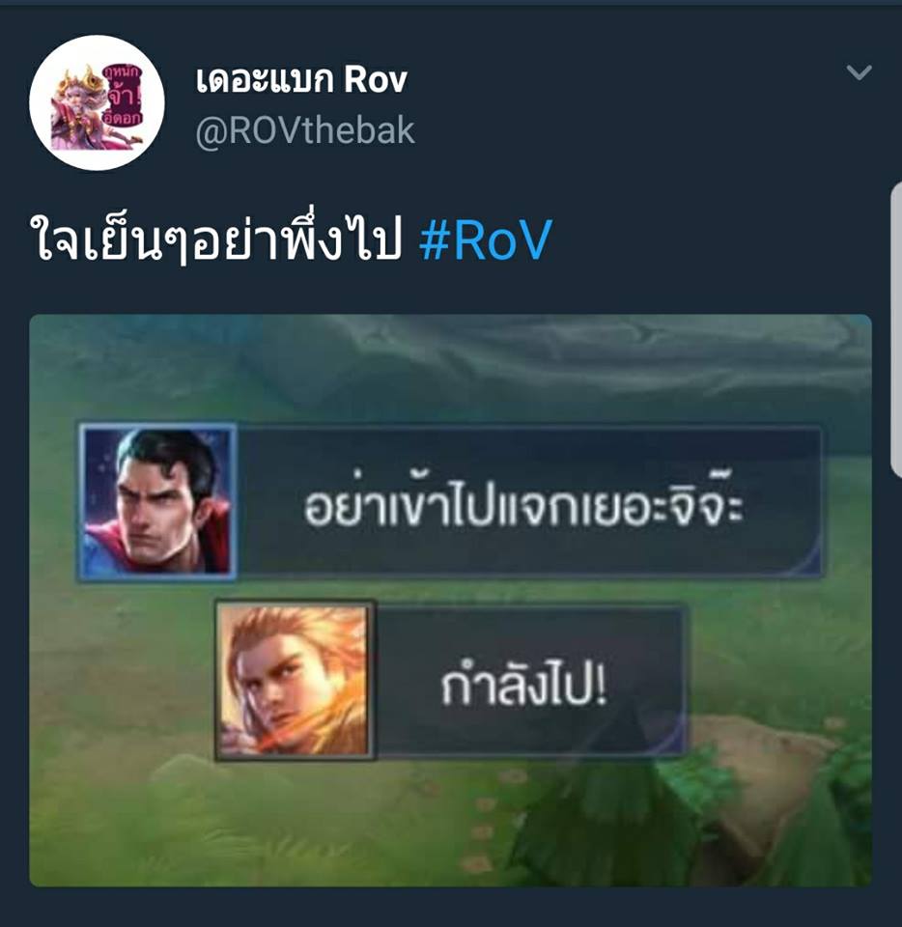902x927 pixels.
Task: Click the right-edge scrollbar handle
Action: [x=896, y=328]
